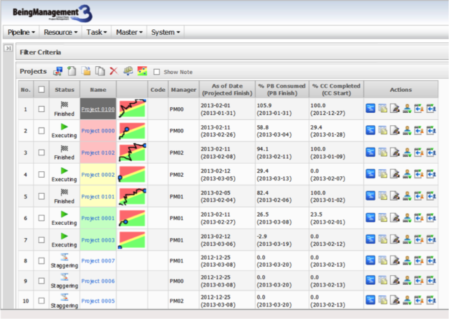The width and height of the screenshot is (449, 319).
Task: Click the person resource icon in Project 0102 row
Action: pyautogui.click(x=406, y=153)
